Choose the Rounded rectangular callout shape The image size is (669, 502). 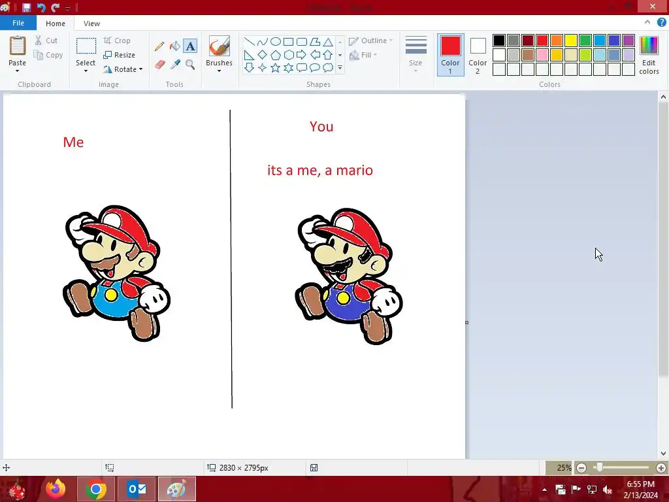click(x=302, y=67)
